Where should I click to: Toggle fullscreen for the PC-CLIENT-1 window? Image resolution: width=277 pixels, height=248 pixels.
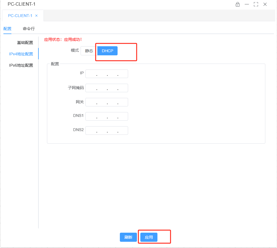(256, 4)
